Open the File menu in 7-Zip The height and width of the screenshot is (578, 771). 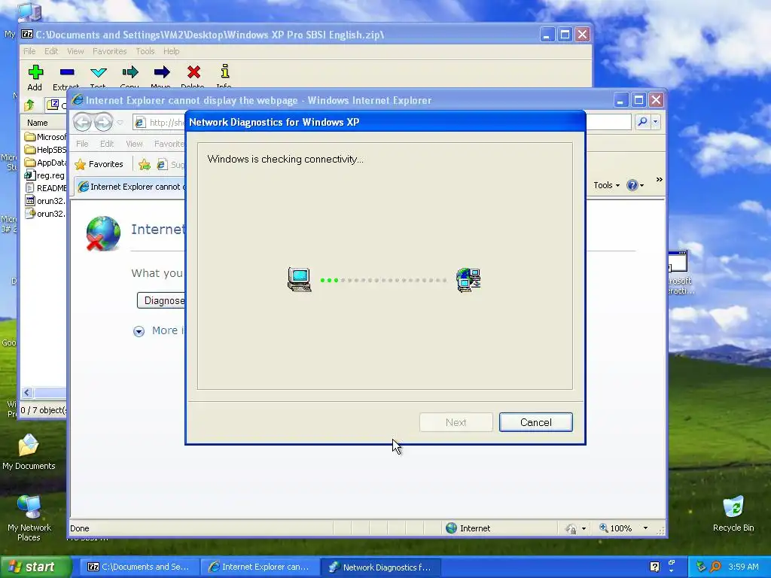point(29,51)
